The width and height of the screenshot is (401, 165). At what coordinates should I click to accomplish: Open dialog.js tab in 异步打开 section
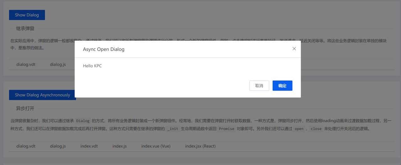pyautogui.click(x=58, y=146)
